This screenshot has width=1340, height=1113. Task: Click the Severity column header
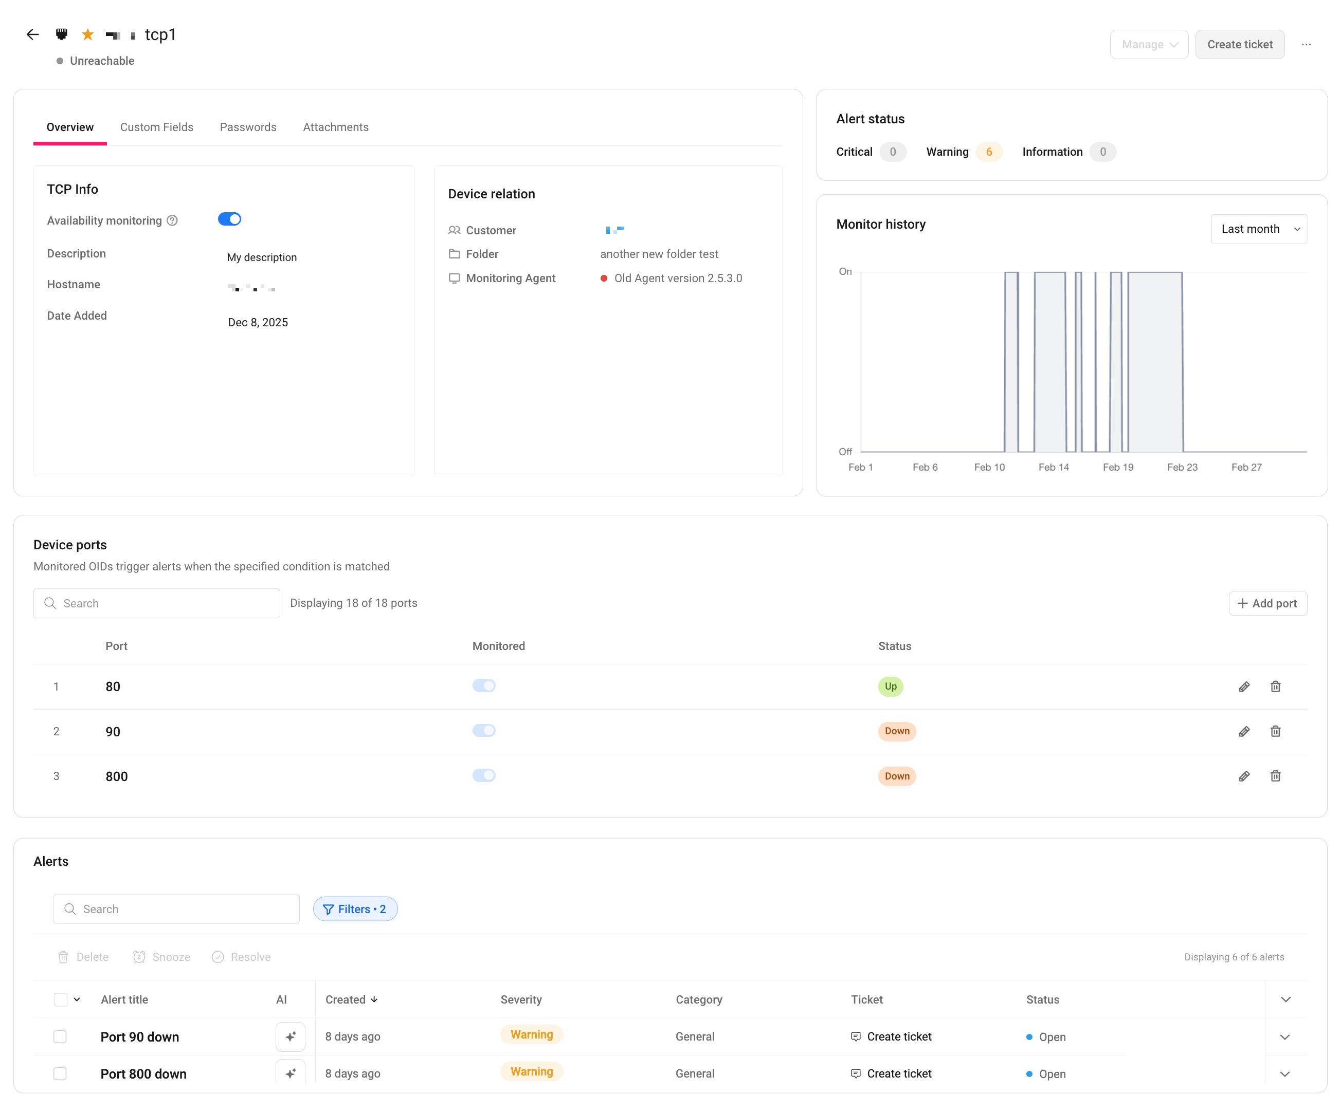[x=521, y=999]
